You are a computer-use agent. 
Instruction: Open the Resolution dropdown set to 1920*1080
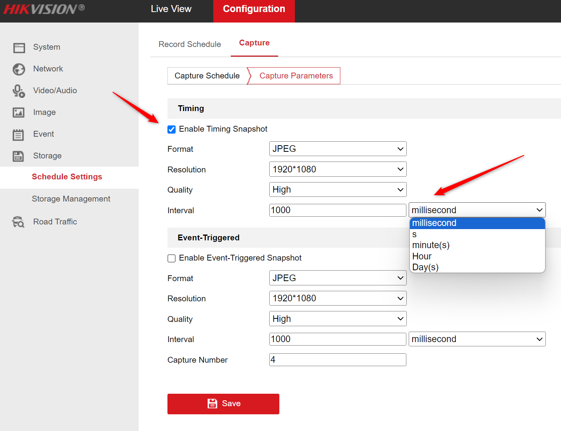tap(337, 169)
